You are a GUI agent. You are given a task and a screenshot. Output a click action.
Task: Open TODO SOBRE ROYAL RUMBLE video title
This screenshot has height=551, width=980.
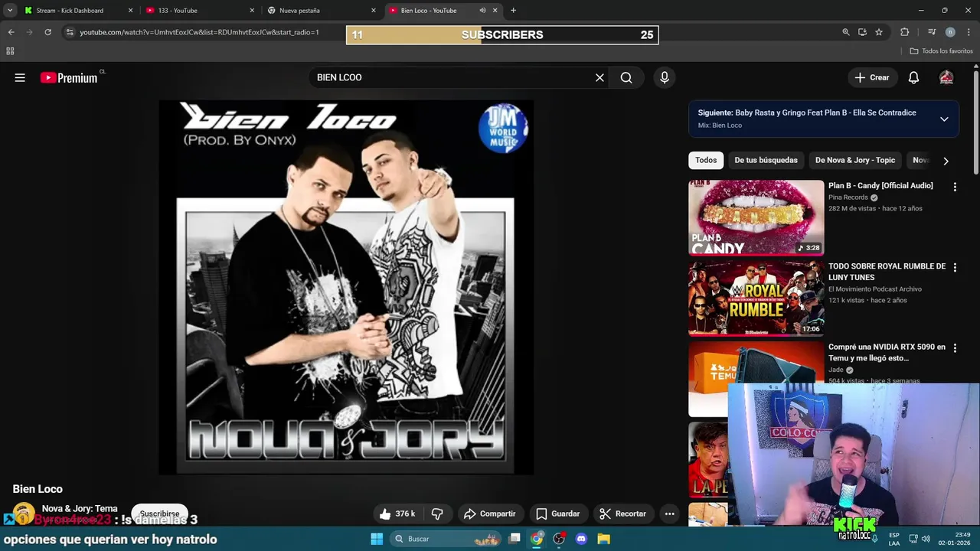pyautogui.click(x=887, y=272)
